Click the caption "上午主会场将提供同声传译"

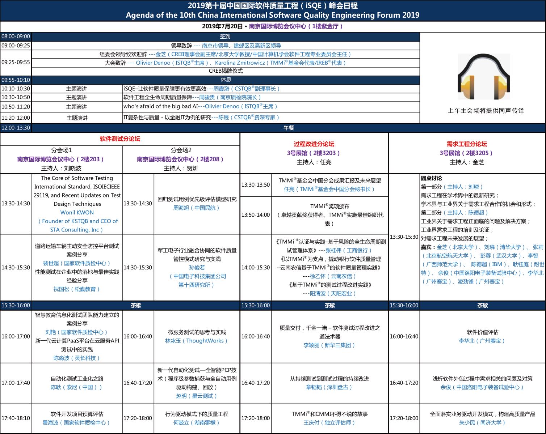[486, 111]
